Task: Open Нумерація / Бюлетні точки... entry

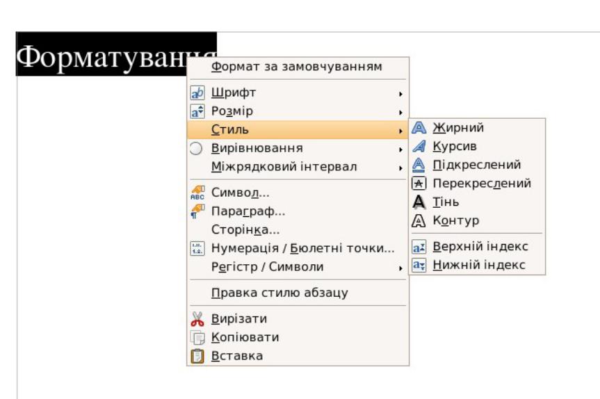Action: [x=298, y=248]
